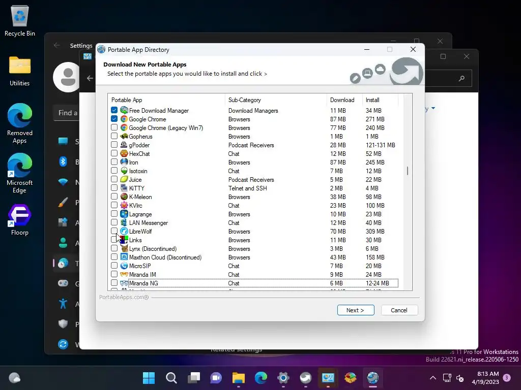The width and height of the screenshot is (521, 390).
Task: Check the Iron browser checkbox
Action: coord(114,162)
